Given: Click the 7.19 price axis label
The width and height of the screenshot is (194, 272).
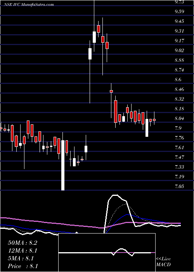Looking at the screenshot, I should tap(180, 177).
